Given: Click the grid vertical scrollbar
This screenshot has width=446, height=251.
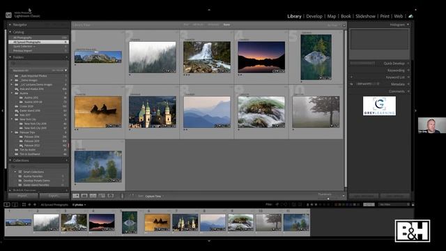Looking at the screenshot, I should (x=346, y=108).
